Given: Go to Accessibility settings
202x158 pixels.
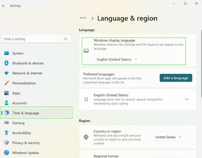Looking at the screenshot, I should pos(22,133).
